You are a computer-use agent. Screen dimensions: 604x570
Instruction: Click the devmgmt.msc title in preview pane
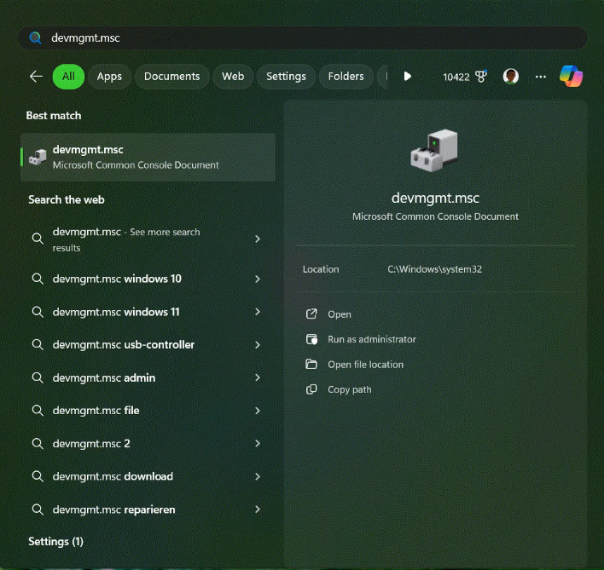click(435, 198)
